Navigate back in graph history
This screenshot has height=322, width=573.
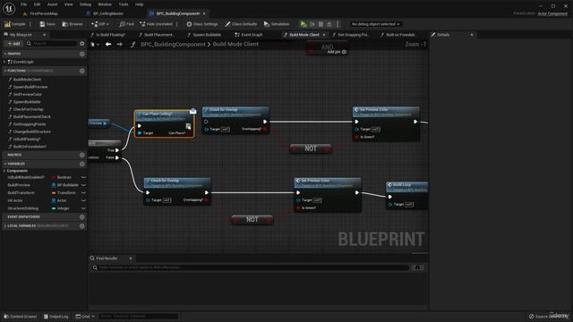[x=108, y=44]
